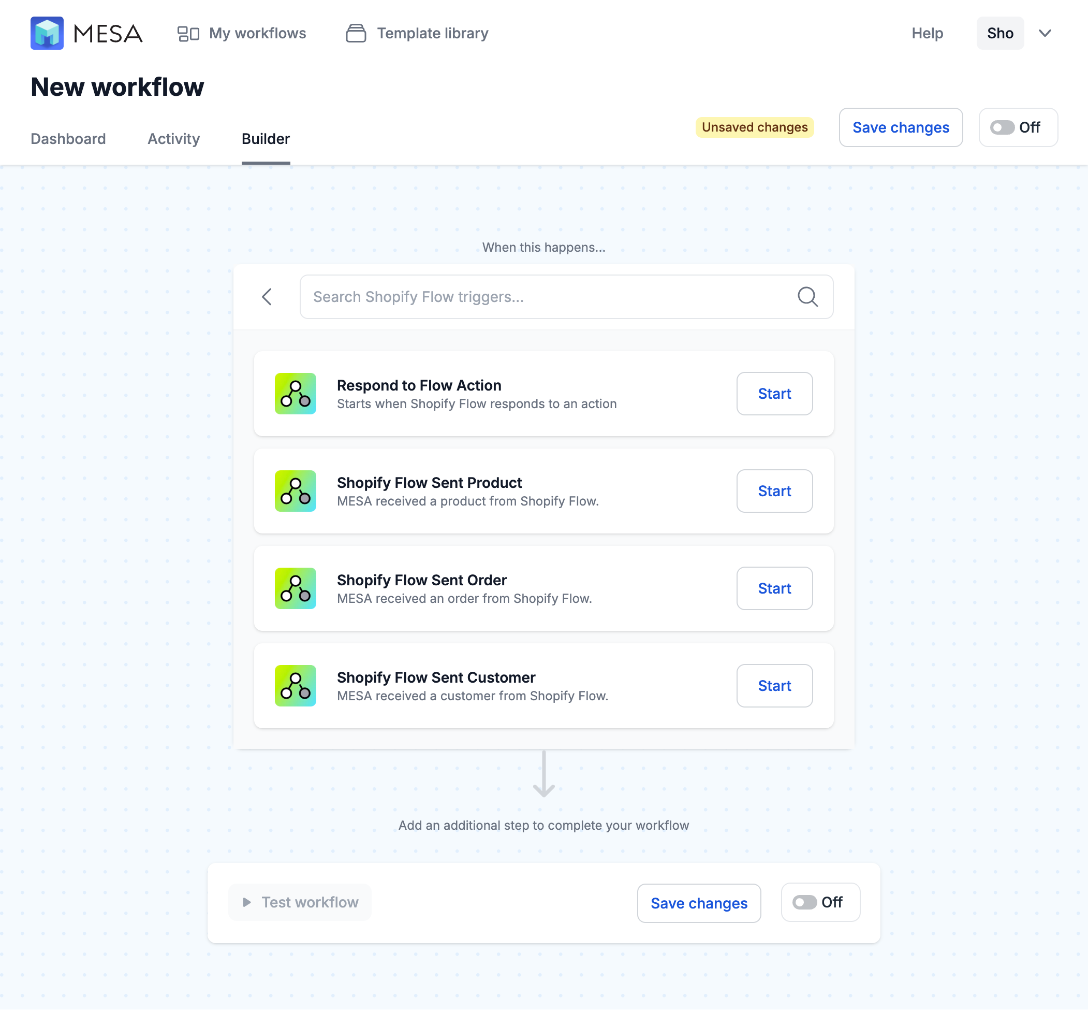1088x1010 pixels.
Task: Click the Shopify Flow Sent Order title
Action: point(422,580)
